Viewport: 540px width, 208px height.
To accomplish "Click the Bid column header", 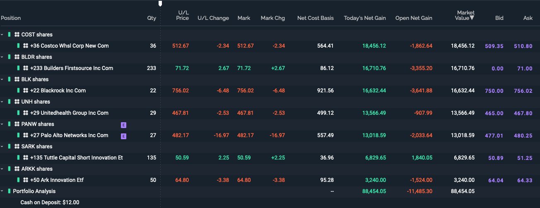I will click(x=499, y=18).
